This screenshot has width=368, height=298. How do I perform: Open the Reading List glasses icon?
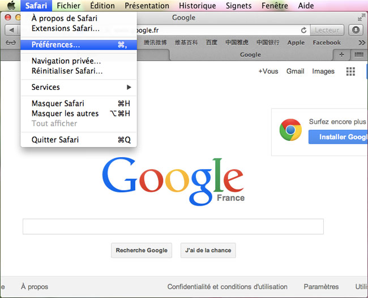tap(11, 42)
